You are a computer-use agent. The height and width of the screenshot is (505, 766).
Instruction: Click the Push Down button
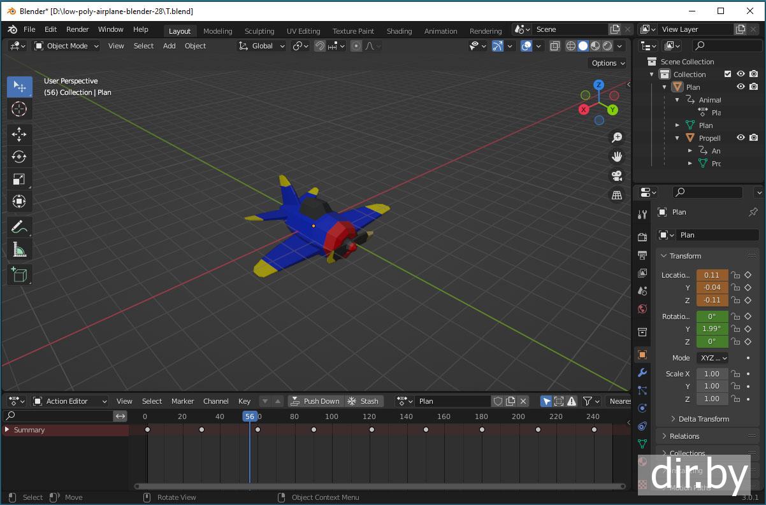click(315, 401)
